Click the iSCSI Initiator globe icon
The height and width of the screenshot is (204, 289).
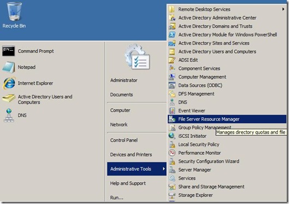(172, 136)
